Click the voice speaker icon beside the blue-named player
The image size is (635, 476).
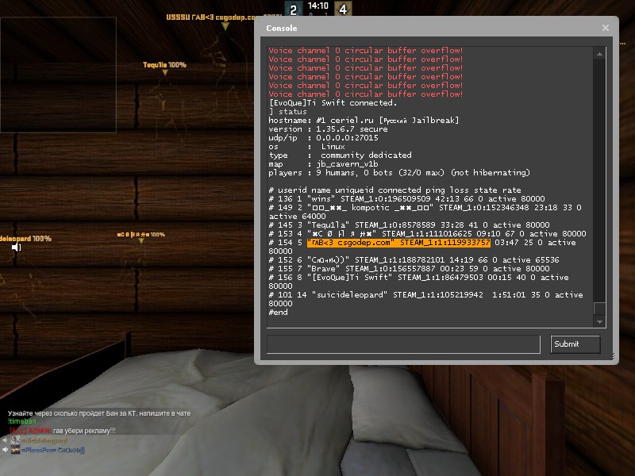coord(5,450)
